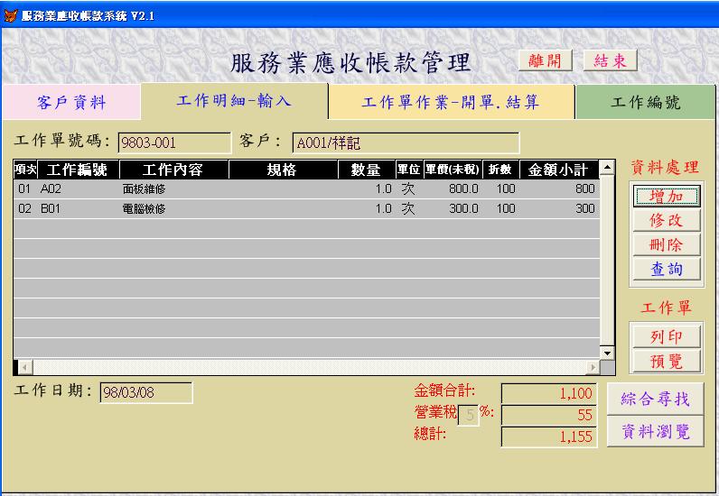
Task: Click the unit price 300.0 cell
Action: click(453, 209)
